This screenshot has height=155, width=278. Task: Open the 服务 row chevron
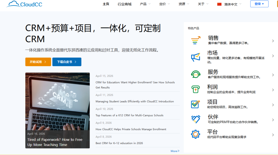273,75
